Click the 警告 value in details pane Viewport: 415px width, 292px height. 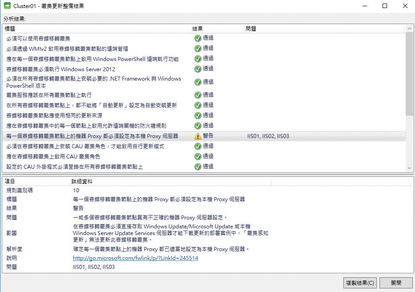click(x=78, y=208)
